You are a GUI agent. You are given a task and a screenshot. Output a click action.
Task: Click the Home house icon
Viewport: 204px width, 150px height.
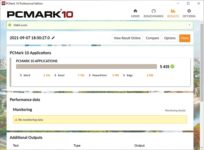[x=135, y=11]
